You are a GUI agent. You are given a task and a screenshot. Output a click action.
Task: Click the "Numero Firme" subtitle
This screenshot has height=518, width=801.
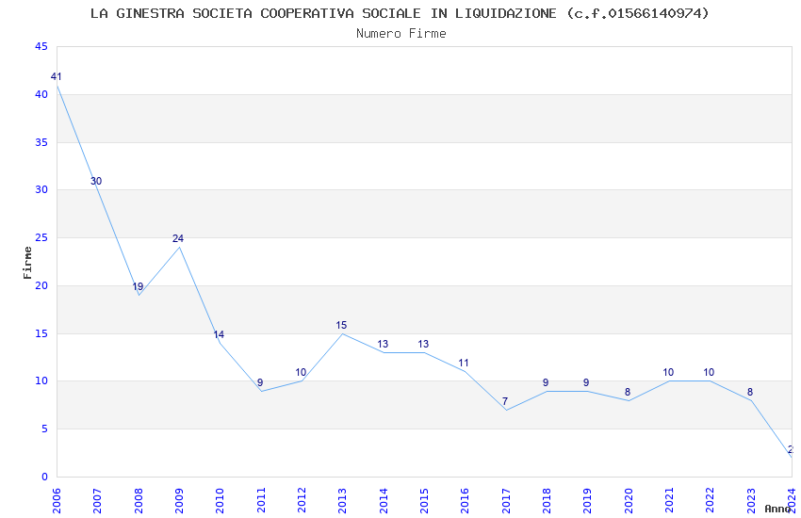pyautogui.click(x=400, y=33)
